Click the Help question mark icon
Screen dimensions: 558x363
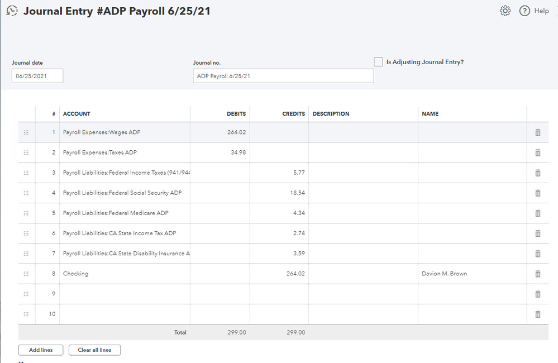coord(524,11)
